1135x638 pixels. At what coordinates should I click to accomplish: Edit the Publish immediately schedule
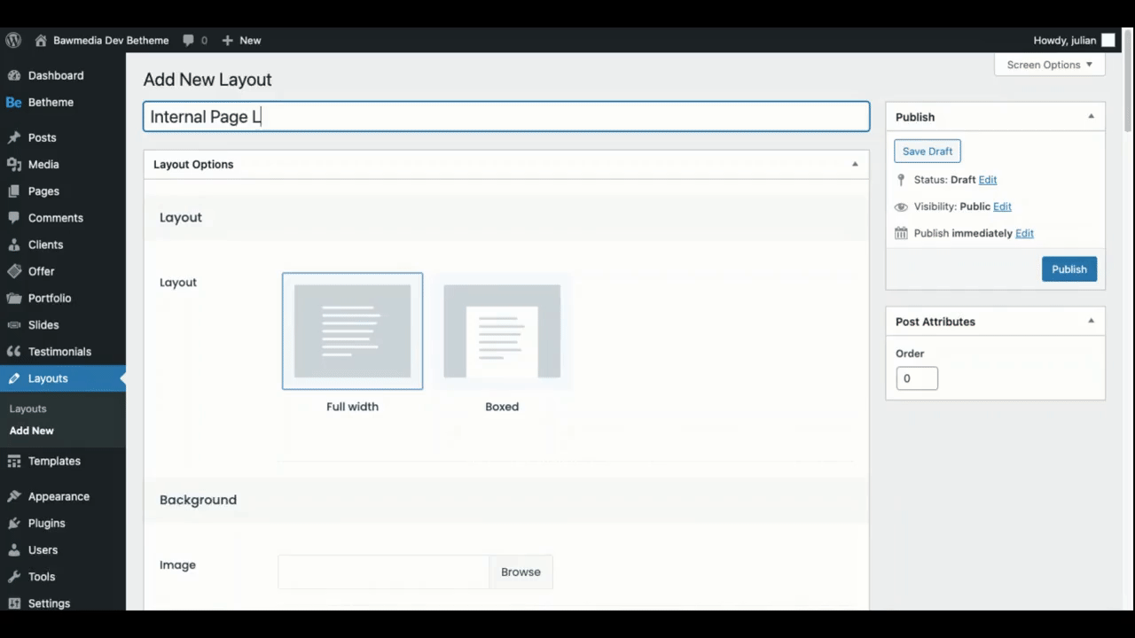coord(1024,233)
